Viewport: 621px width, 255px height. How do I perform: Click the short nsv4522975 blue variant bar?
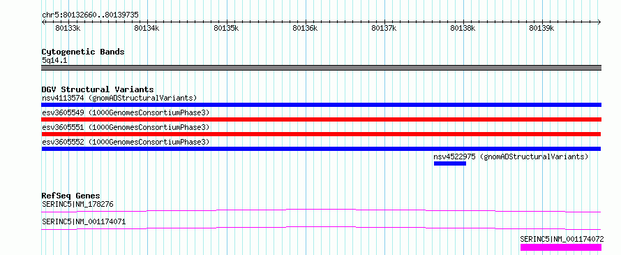tap(450, 163)
